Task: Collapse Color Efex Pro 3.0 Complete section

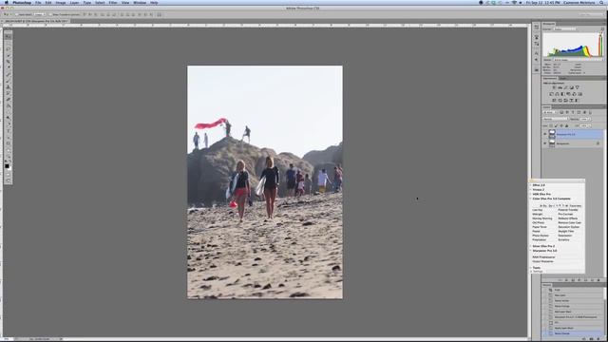Action: coord(530,199)
